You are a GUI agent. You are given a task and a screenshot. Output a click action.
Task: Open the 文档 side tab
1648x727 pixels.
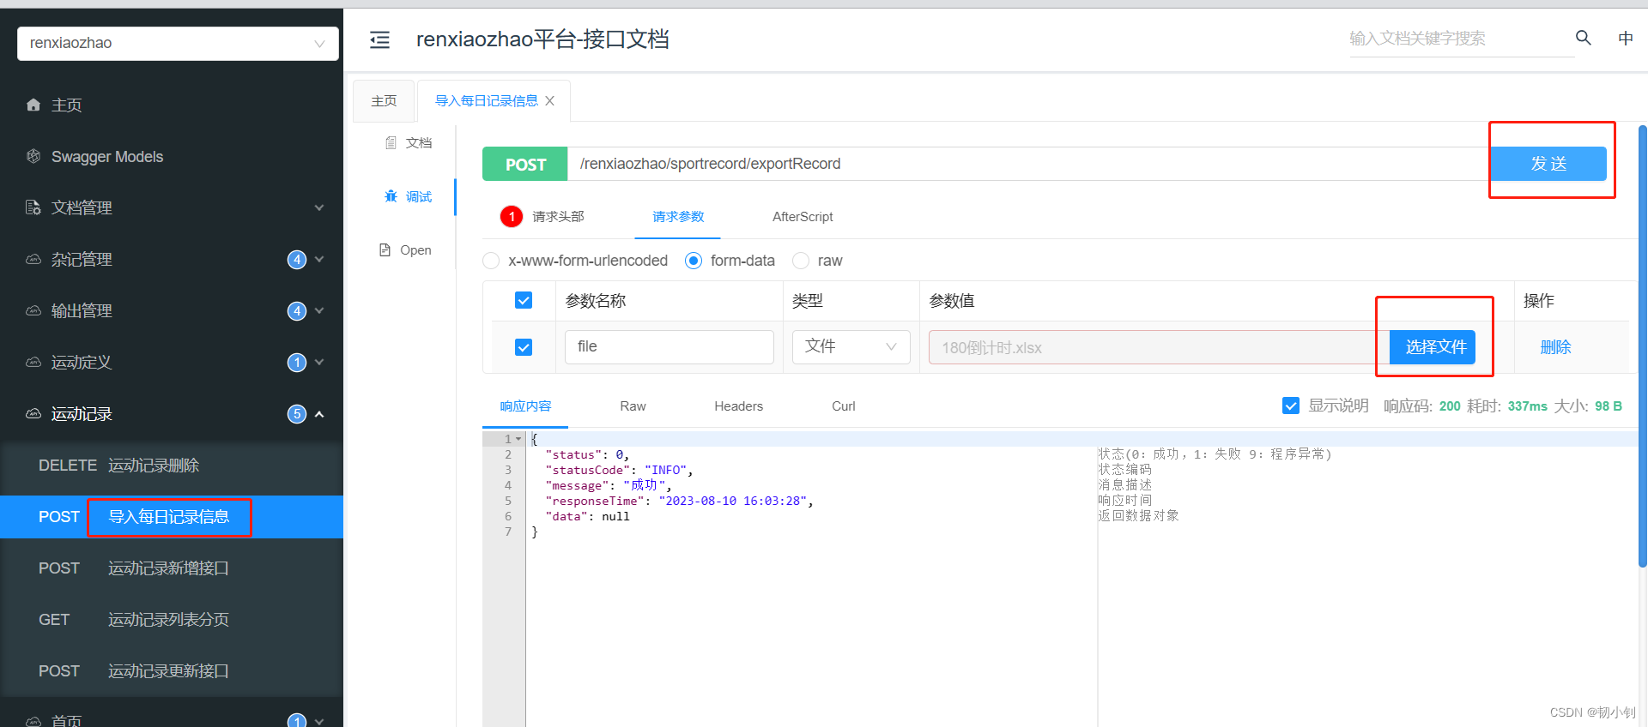pos(408,142)
